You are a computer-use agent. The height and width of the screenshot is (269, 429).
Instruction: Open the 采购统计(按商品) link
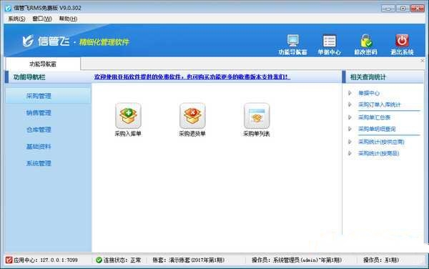pos(379,153)
